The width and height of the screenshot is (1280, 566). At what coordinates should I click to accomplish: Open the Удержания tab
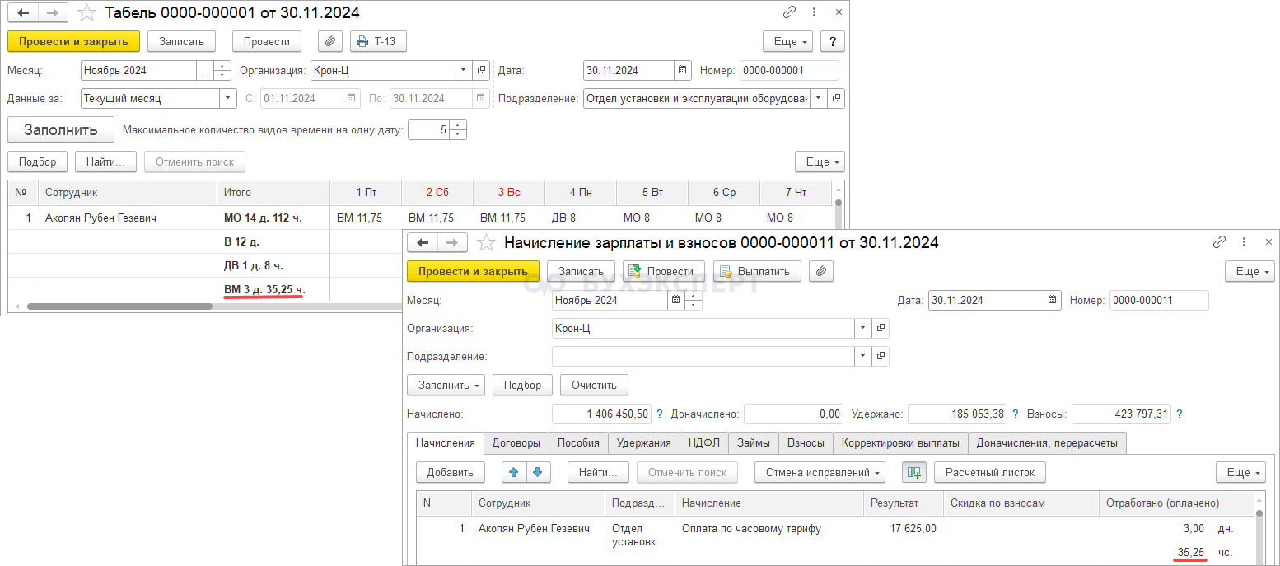(643, 443)
